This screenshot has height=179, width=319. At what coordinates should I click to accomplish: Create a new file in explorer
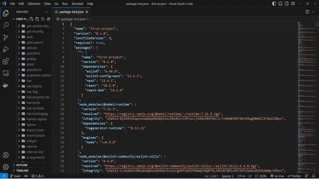tap(31, 19)
